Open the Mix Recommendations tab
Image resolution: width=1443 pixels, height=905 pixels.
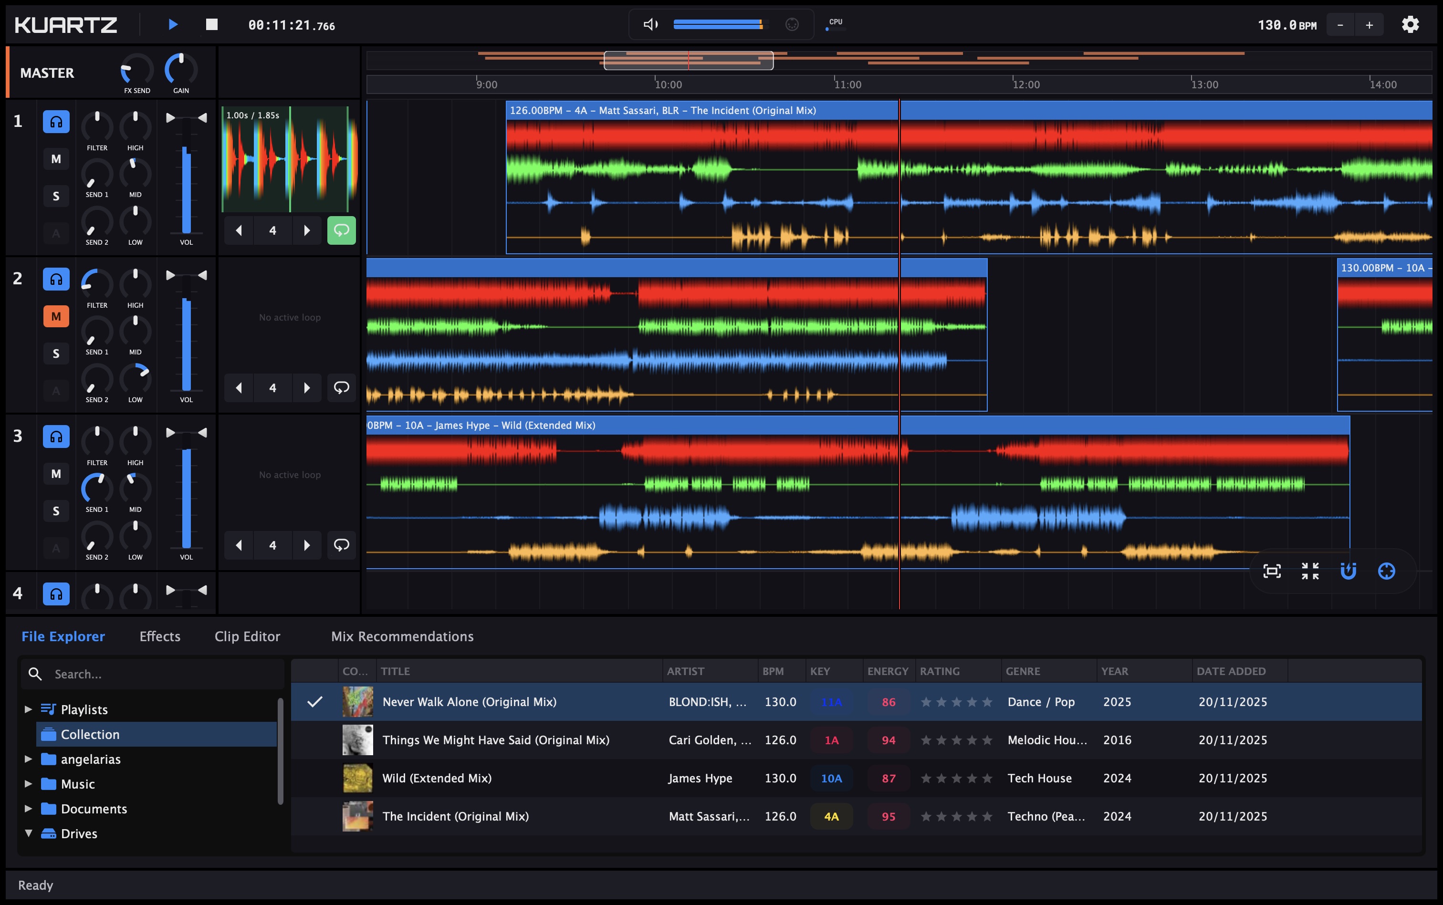pos(402,636)
